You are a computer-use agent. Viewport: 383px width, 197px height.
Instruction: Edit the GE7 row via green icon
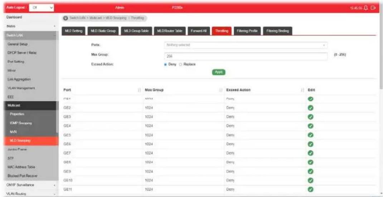(x=310, y=153)
